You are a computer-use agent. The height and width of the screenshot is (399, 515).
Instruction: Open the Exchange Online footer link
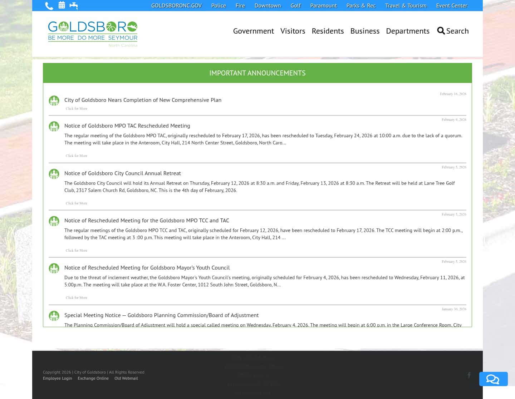pyautogui.click(x=93, y=378)
